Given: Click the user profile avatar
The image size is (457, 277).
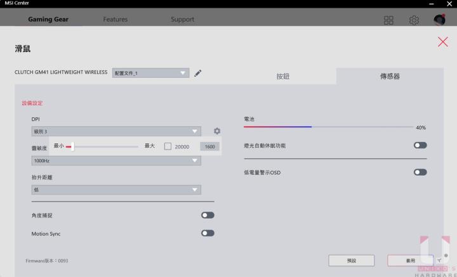Looking at the screenshot, I should click(439, 20).
